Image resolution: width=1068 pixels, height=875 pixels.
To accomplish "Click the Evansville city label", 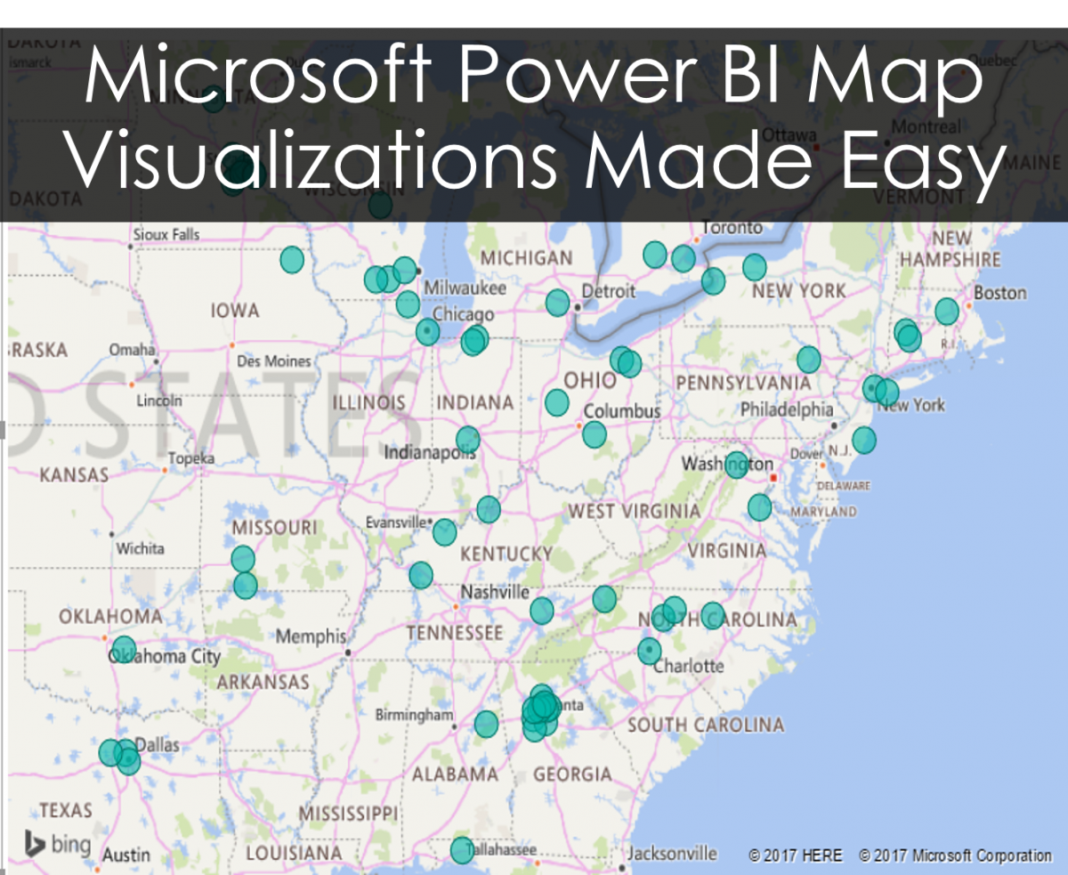I will point(396,523).
